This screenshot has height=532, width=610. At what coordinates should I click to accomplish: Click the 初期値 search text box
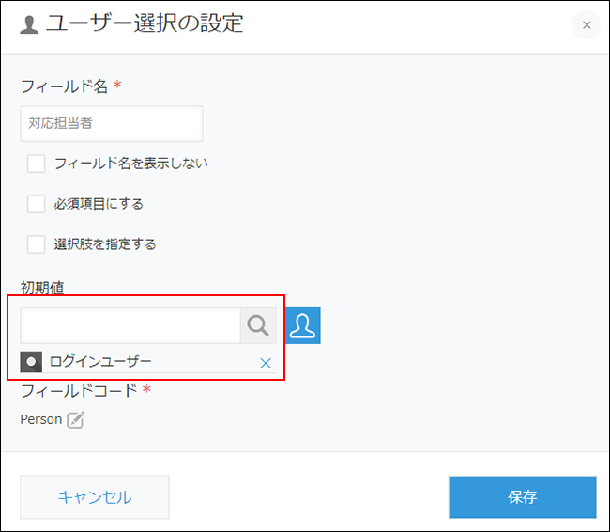(130, 325)
